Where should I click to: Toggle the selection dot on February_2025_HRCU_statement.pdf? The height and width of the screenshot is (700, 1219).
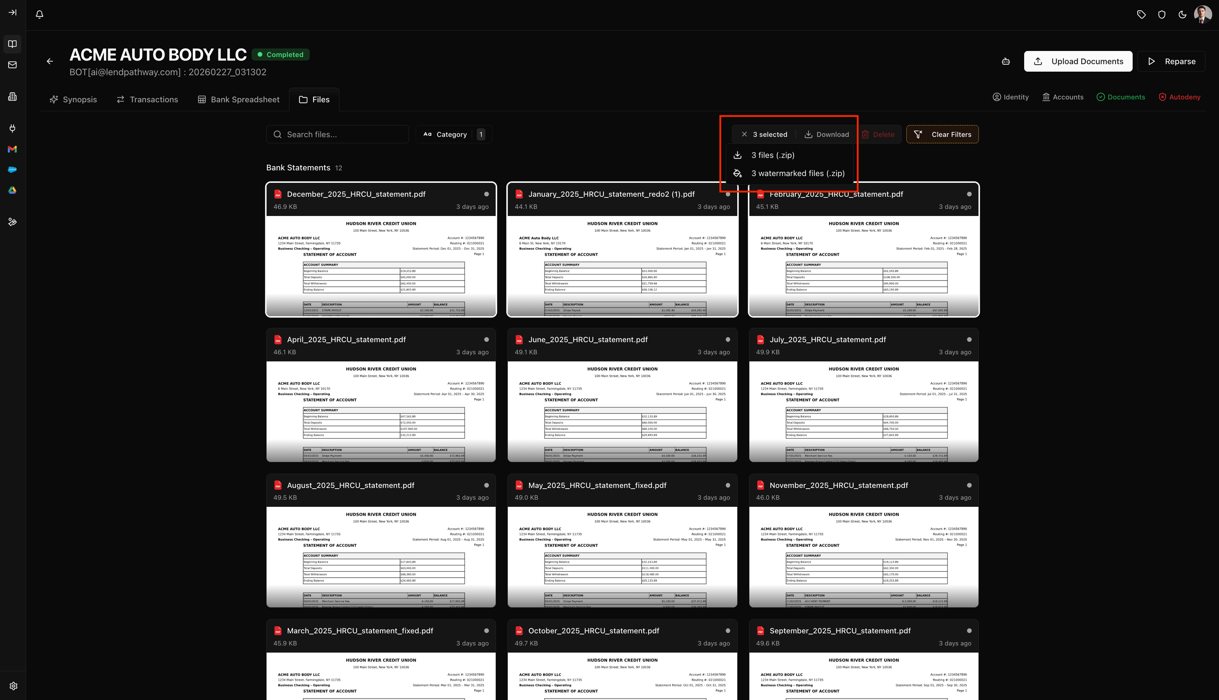pyautogui.click(x=969, y=194)
